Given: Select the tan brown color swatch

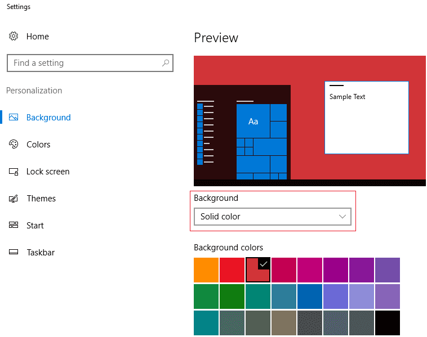Looking at the screenshot, I should pyautogui.click(x=284, y=323).
